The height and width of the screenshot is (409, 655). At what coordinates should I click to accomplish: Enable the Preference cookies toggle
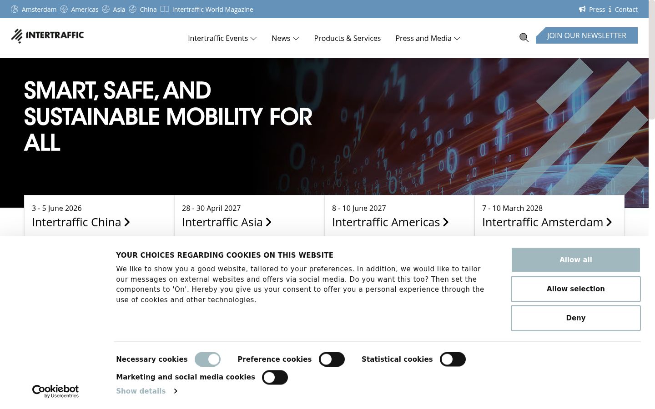click(x=332, y=359)
